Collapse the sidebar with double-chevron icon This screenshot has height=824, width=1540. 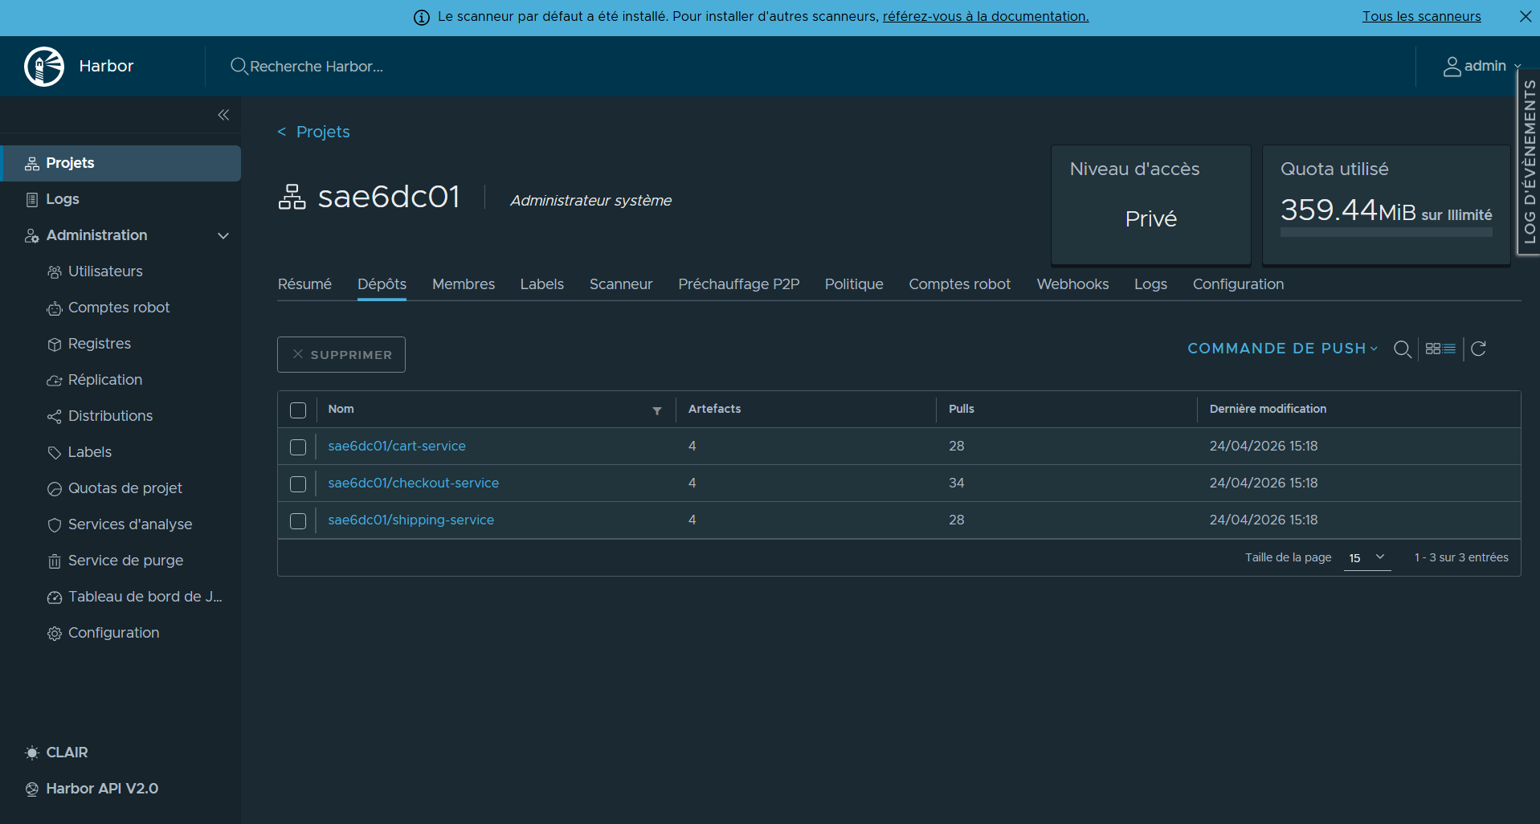tap(223, 115)
